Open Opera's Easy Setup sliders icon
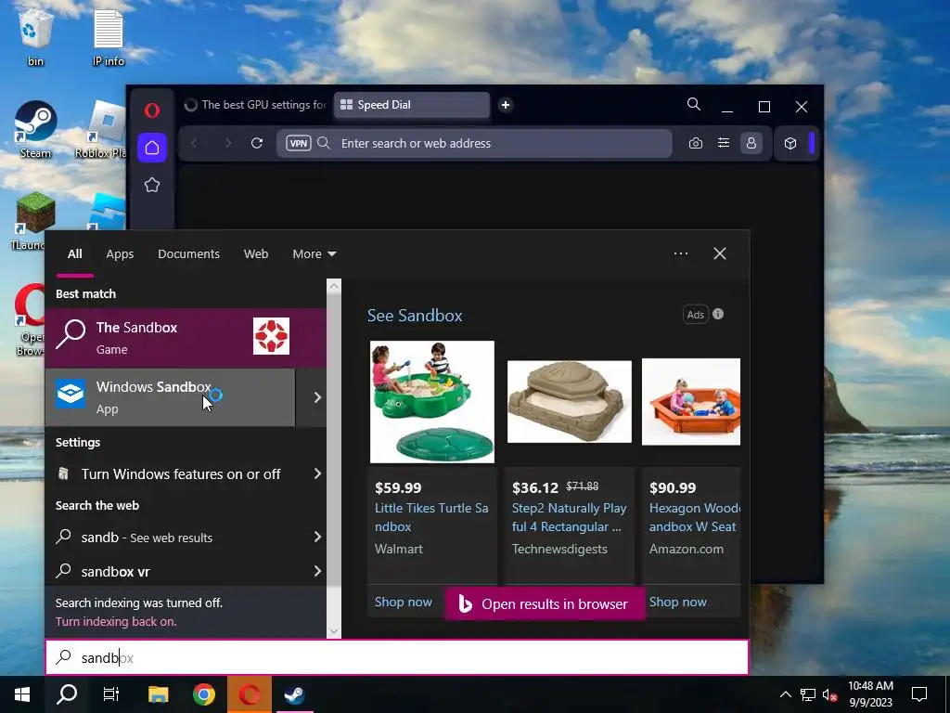The height and width of the screenshot is (713, 950). pos(724,143)
